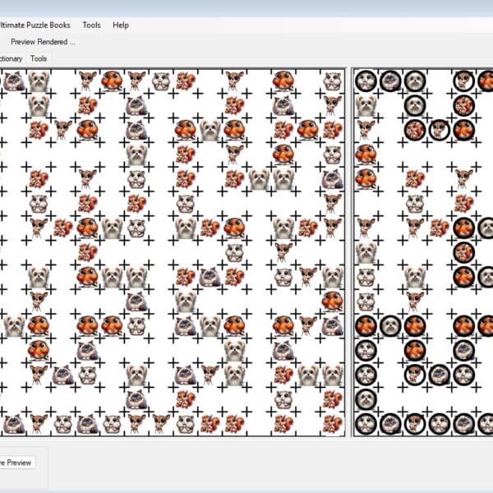Click the cat icon in puzzle's top-left corner
Viewport: 493px width, 493px height.
tap(13, 81)
